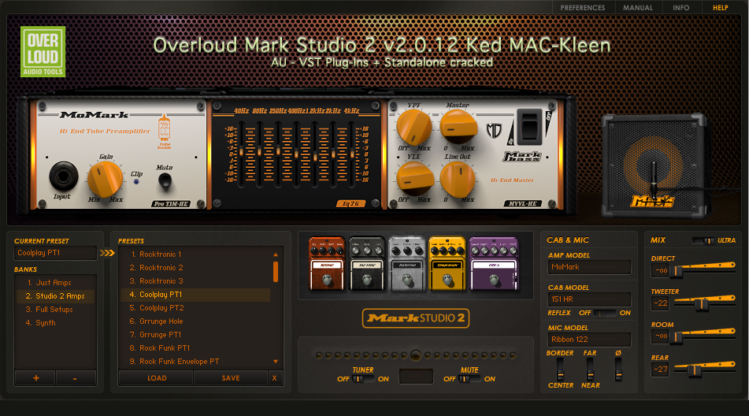This screenshot has height=416, width=749.
Task: Open Preferences from top menu
Action: [582, 8]
